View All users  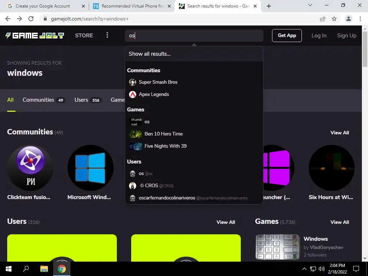click(x=226, y=222)
